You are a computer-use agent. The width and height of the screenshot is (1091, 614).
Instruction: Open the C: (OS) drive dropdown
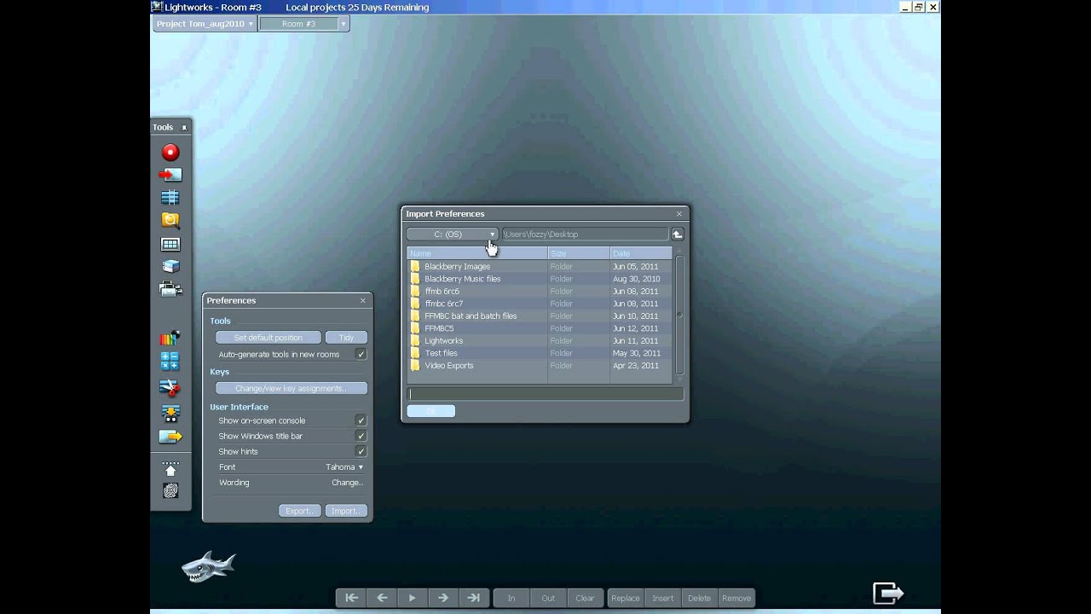453,235
